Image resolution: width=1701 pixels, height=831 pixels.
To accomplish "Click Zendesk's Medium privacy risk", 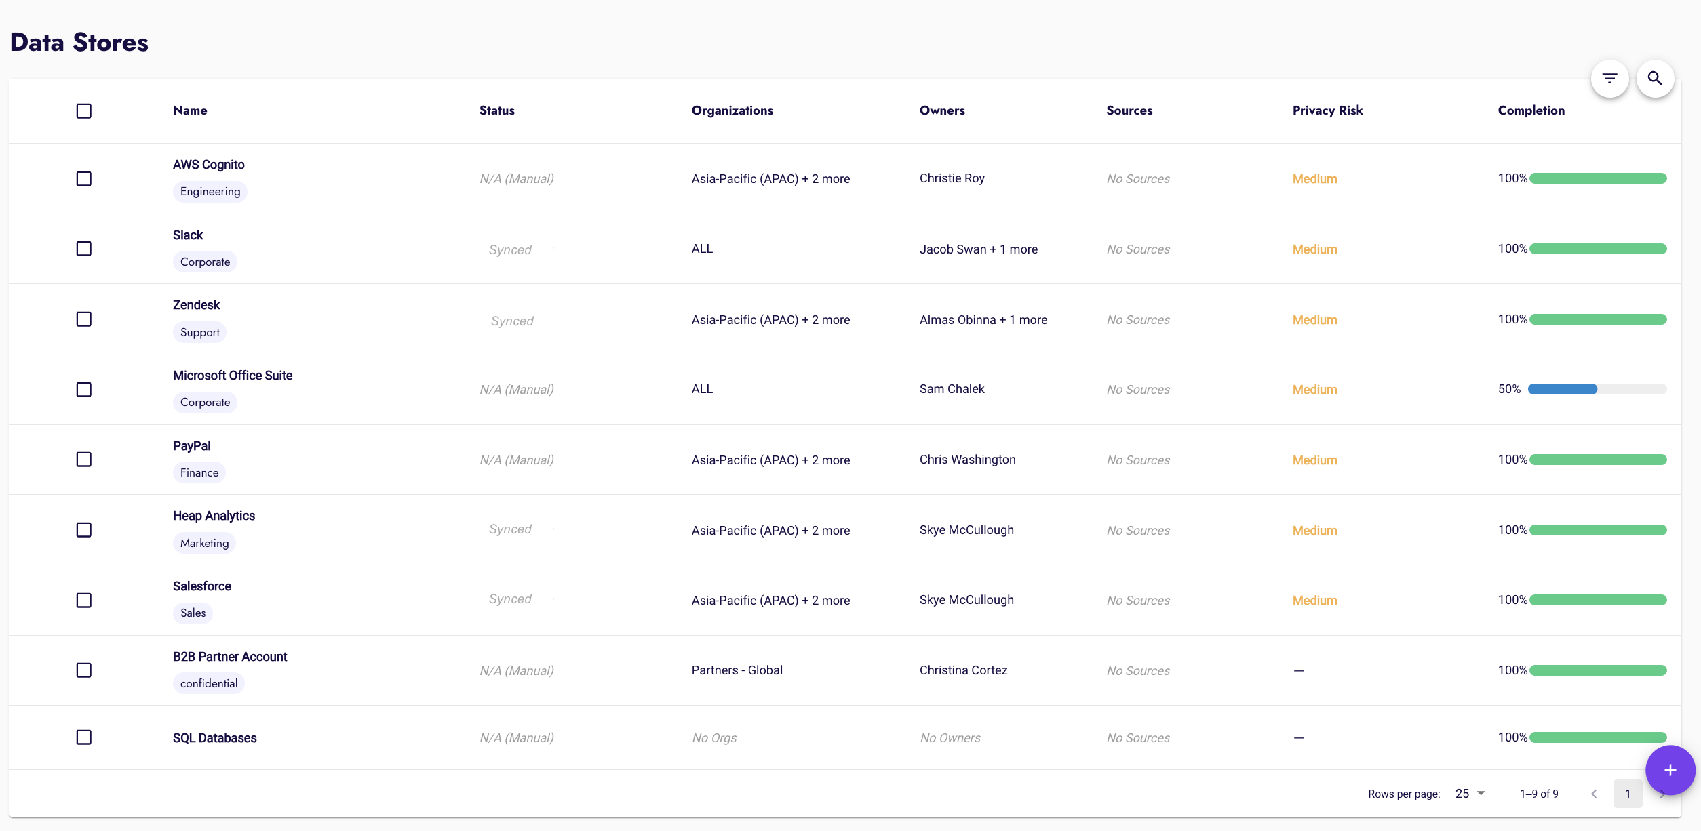I will pyautogui.click(x=1315, y=320).
